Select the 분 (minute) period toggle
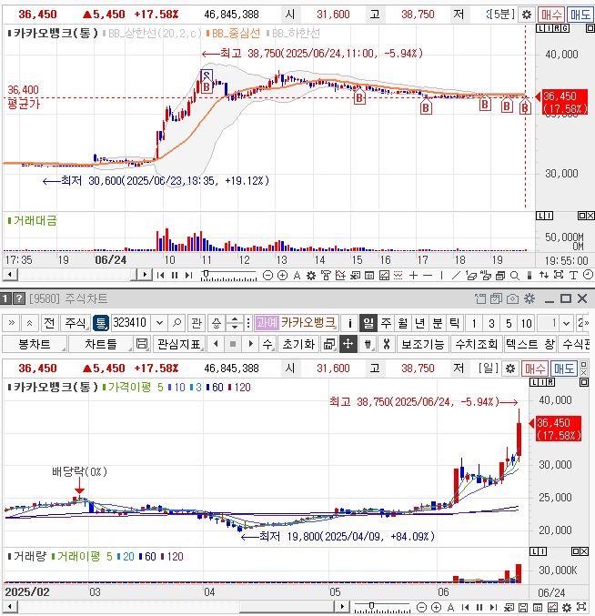The width and height of the screenshot is (595, 616). tap(437, 323)
